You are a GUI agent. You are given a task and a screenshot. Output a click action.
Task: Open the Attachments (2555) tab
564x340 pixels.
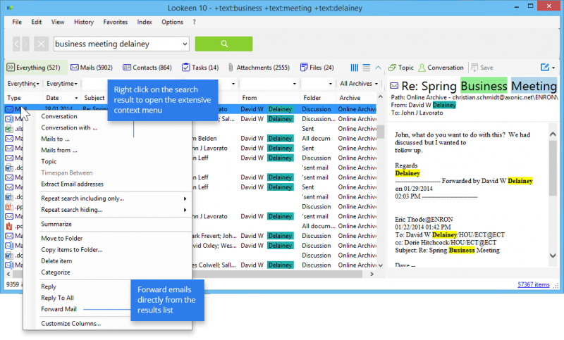click(x=259, y=68)
